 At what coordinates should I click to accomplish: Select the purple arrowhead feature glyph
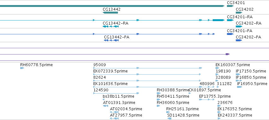pos(228,54)
